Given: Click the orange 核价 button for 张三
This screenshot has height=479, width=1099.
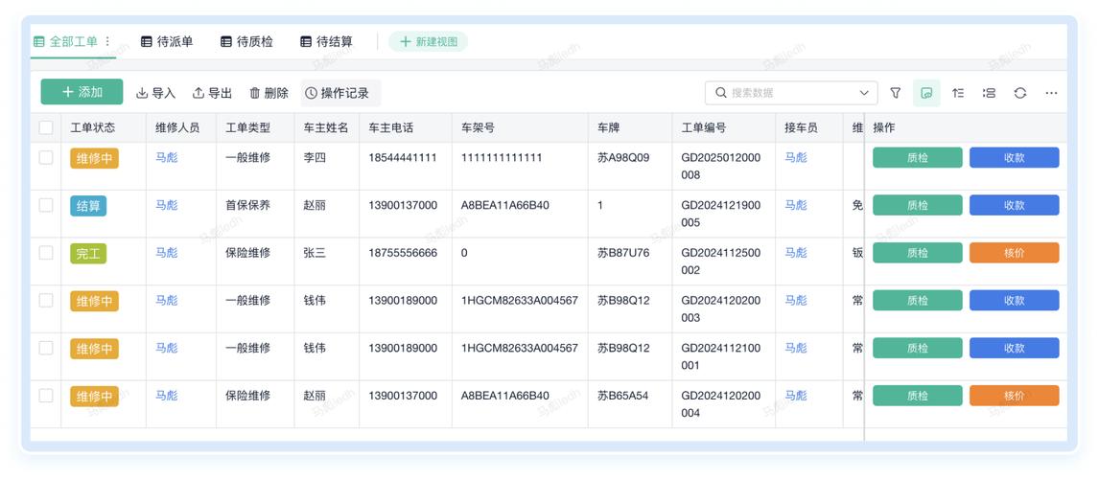Looking at the screenshot, I should 1015,253.
